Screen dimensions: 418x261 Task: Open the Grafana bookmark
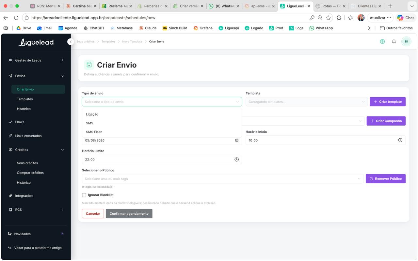[x=203, y=28]
